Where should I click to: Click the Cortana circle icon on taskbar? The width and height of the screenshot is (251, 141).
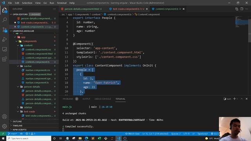pos(54,138)
